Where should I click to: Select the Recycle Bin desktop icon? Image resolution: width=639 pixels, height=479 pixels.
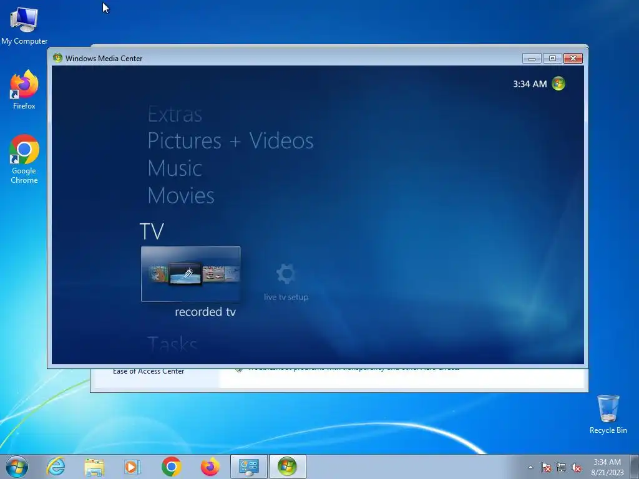(x=608, y=414)
